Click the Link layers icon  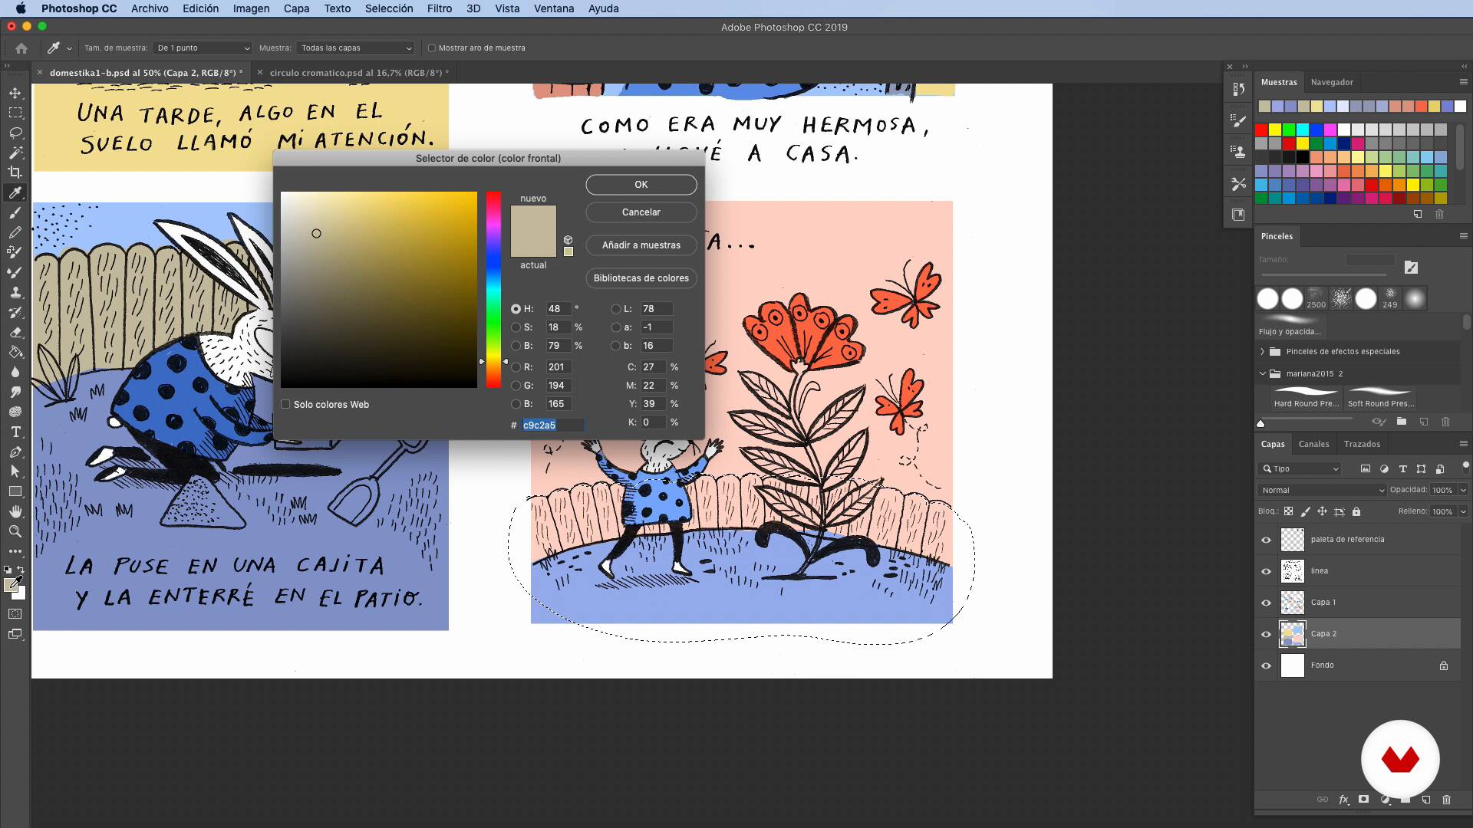click(1323, 800)
